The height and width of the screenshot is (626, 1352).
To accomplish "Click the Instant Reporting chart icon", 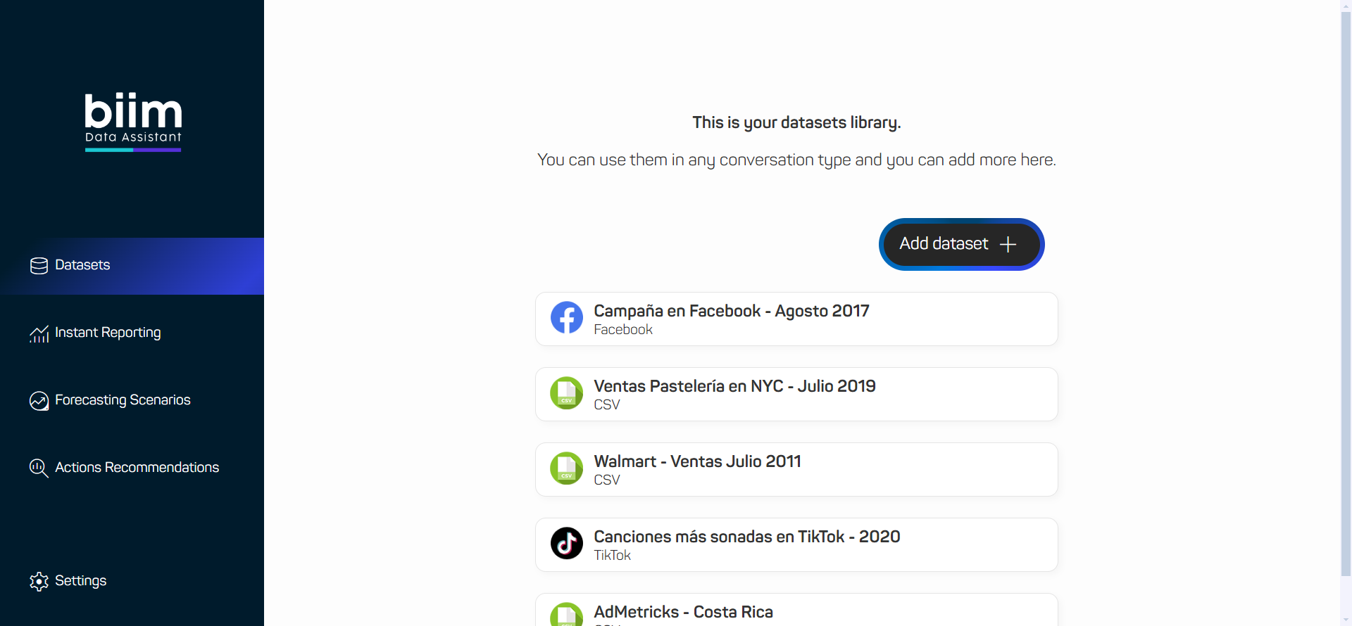I will pyautogui.click(x=39, y=333).
